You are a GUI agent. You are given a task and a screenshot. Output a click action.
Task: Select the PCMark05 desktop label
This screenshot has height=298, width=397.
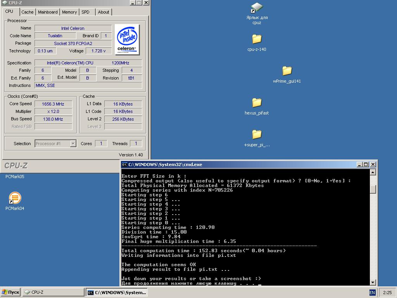point(15,177)
